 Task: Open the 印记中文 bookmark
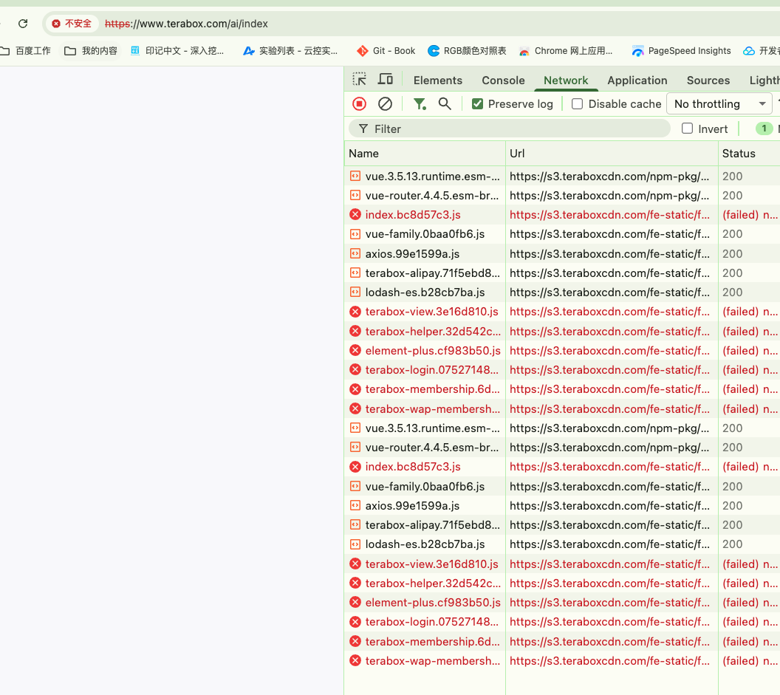177,51
